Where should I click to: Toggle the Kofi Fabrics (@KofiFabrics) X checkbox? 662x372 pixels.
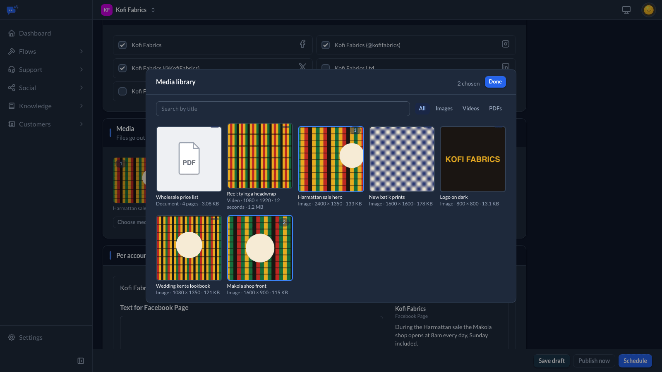pos(122,68)
